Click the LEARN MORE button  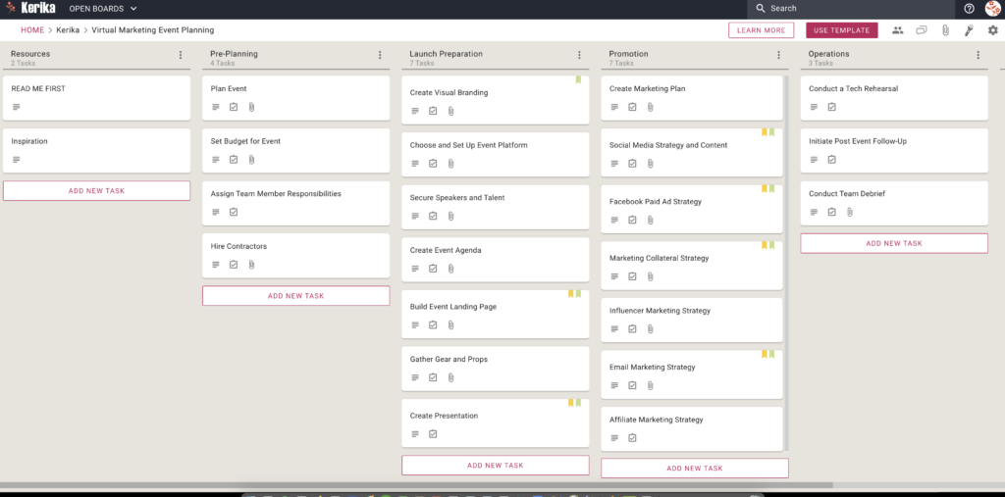761,30
